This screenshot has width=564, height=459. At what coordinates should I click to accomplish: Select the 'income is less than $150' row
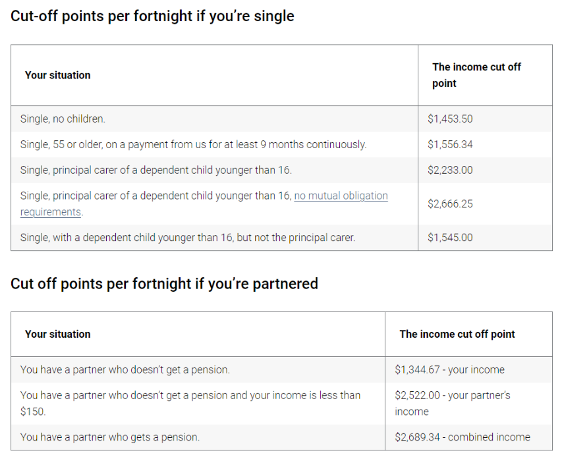pyautogui.click(x=198, y=403)
